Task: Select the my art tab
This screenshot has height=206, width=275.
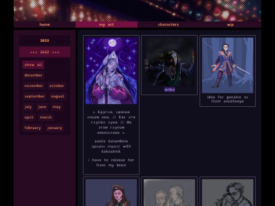Action: point(106,25)
